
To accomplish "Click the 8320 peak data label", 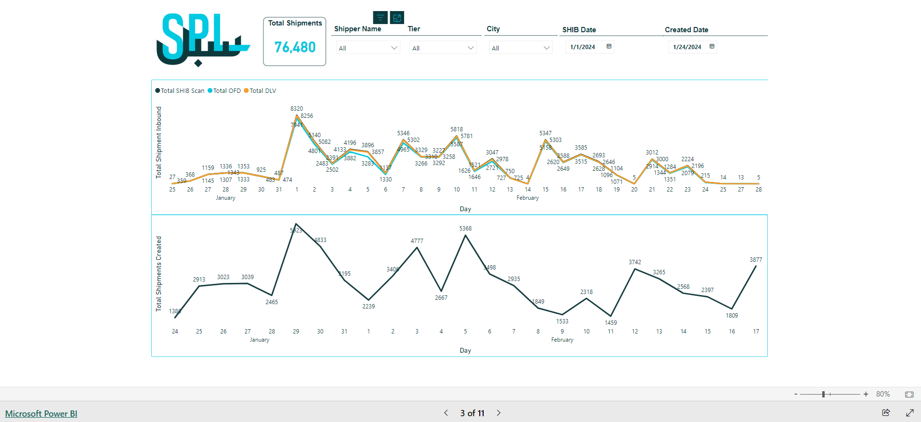I will tap(297, 109).
